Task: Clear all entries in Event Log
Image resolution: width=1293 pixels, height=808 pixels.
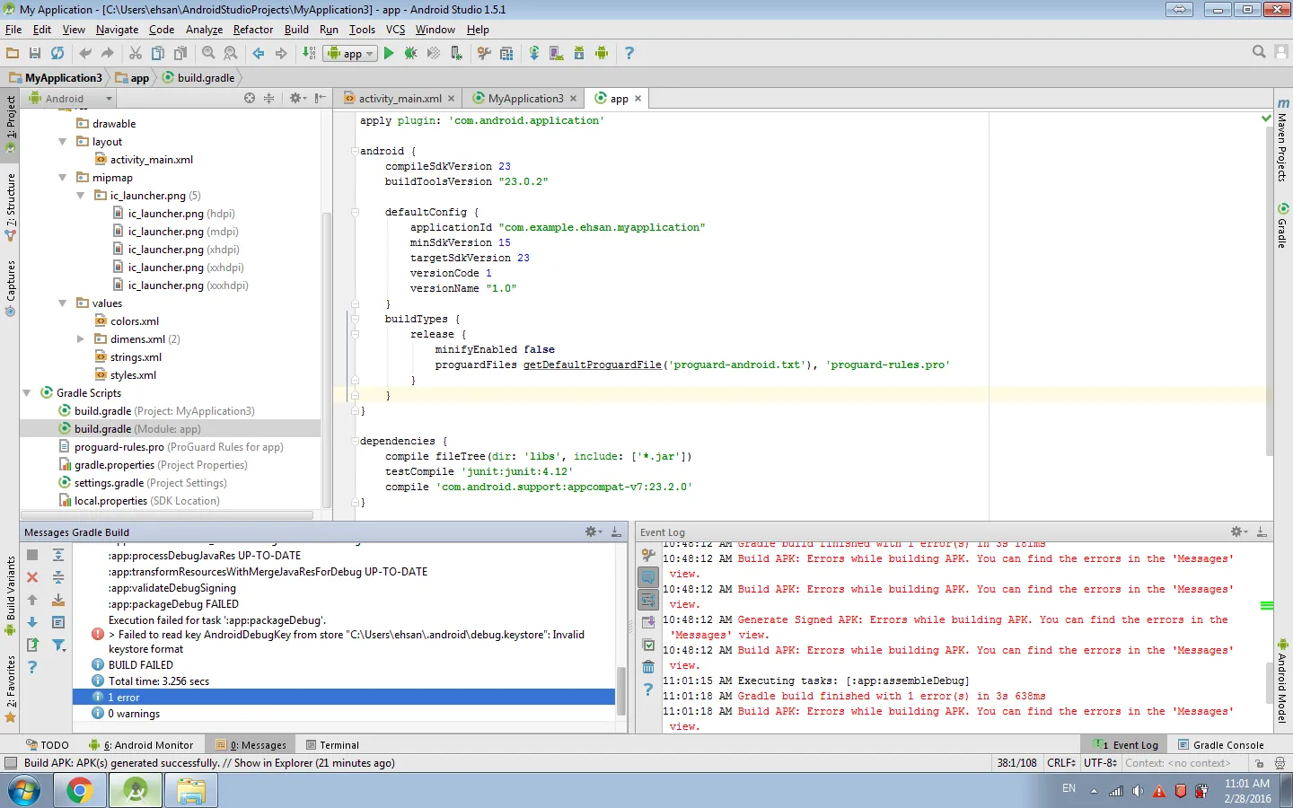Action: point(648,667)
